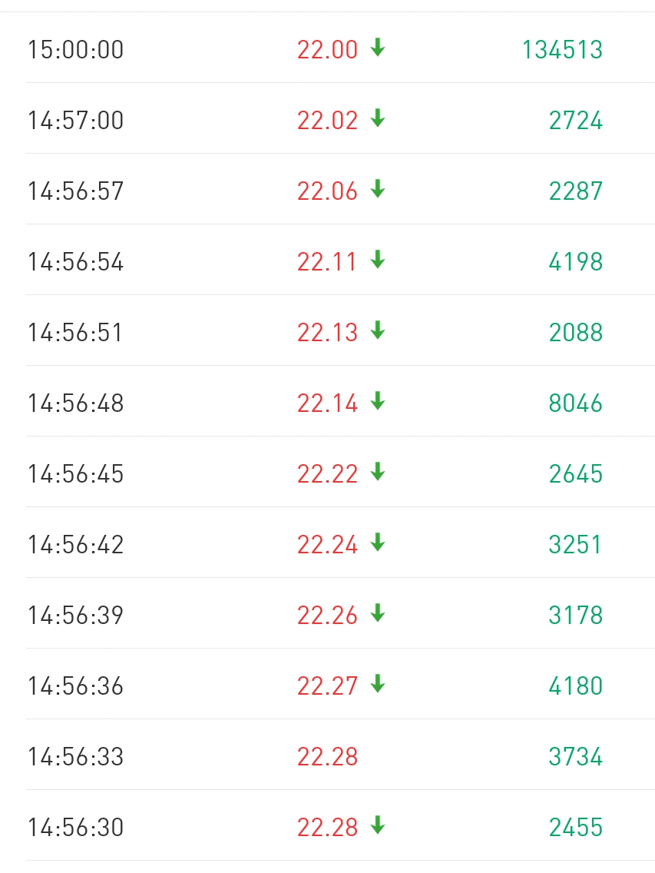Select the down arrow beside 22.24
655x873 pixels.
[x=377, y=543]
